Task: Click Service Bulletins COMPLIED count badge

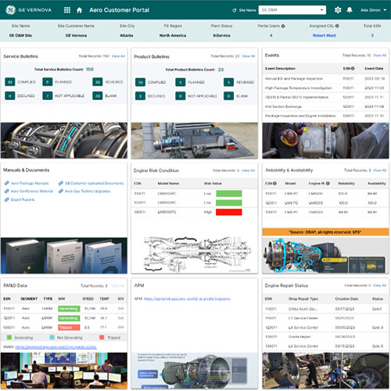Action: [x=10, y=82]
